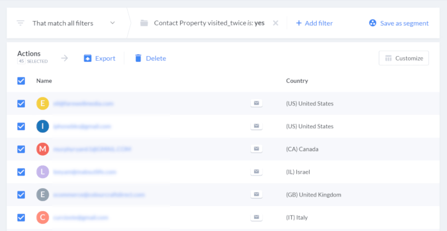
Task: Click the envelope icon in Italy row
Action: (x=256, y=218)
